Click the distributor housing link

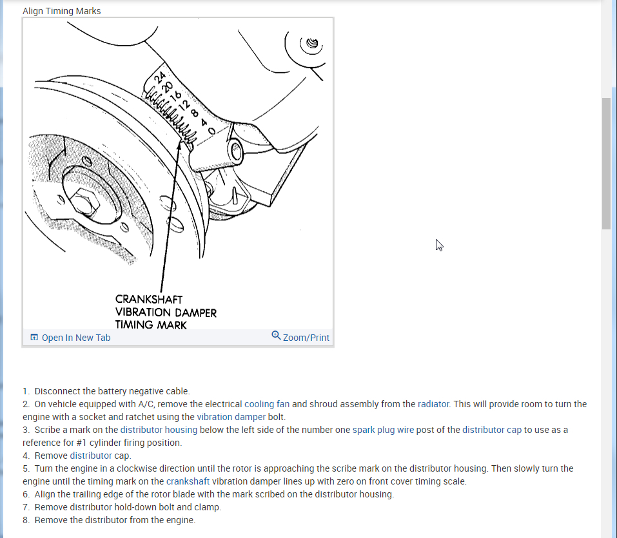[159, 430]
